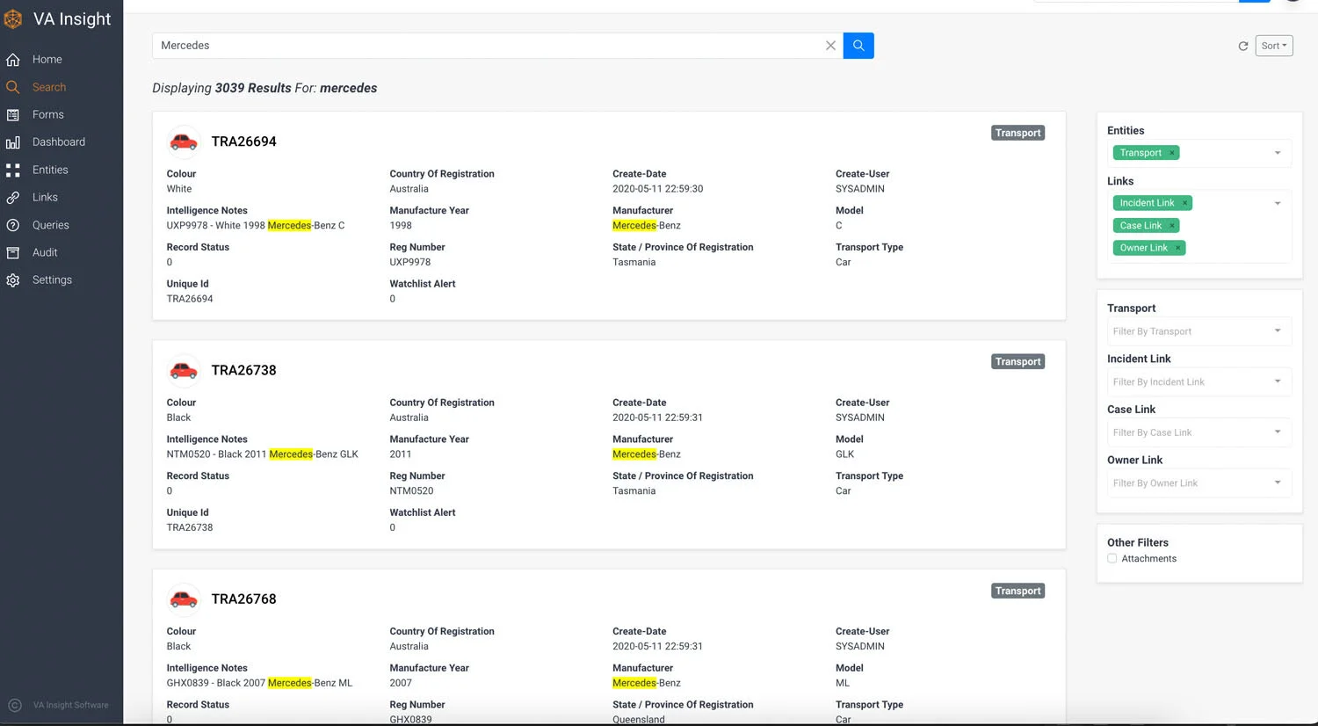Click the TRA26768 red car icon
This screenshot has height=726, width=1318.
(x=184, y=599)
